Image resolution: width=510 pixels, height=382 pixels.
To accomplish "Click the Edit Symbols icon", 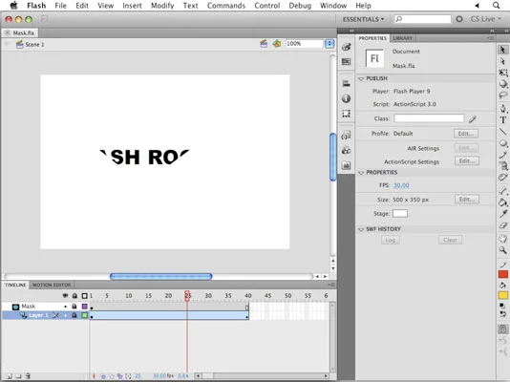I will point(277,44).
